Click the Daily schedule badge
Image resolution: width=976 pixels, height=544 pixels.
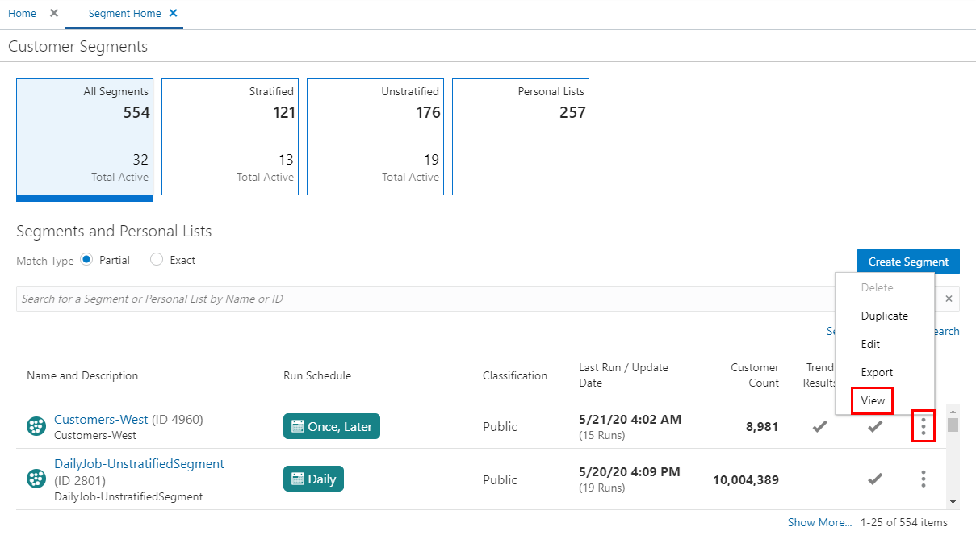coord(314,479)
